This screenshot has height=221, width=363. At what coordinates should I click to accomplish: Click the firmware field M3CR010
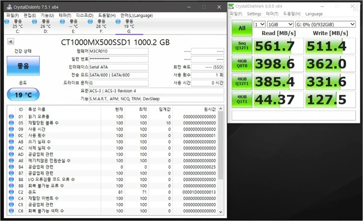point(118,51)
